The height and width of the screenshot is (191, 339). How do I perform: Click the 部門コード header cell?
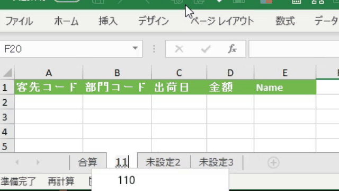(x=117, y=87)
